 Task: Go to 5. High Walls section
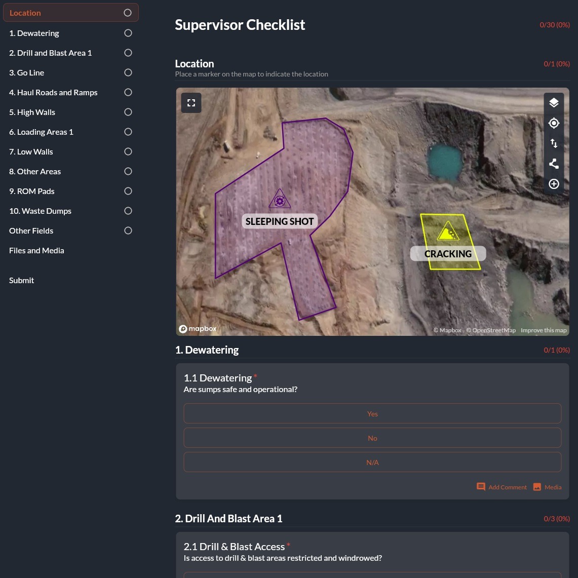point(32,112)
